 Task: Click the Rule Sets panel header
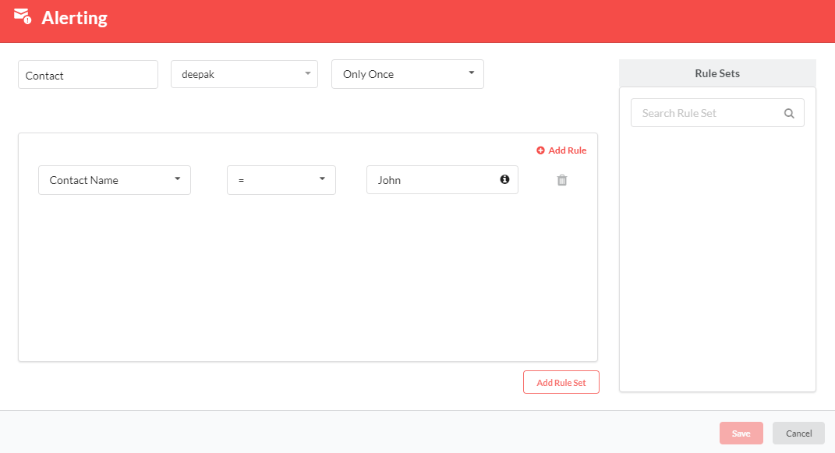coord(717,73)
